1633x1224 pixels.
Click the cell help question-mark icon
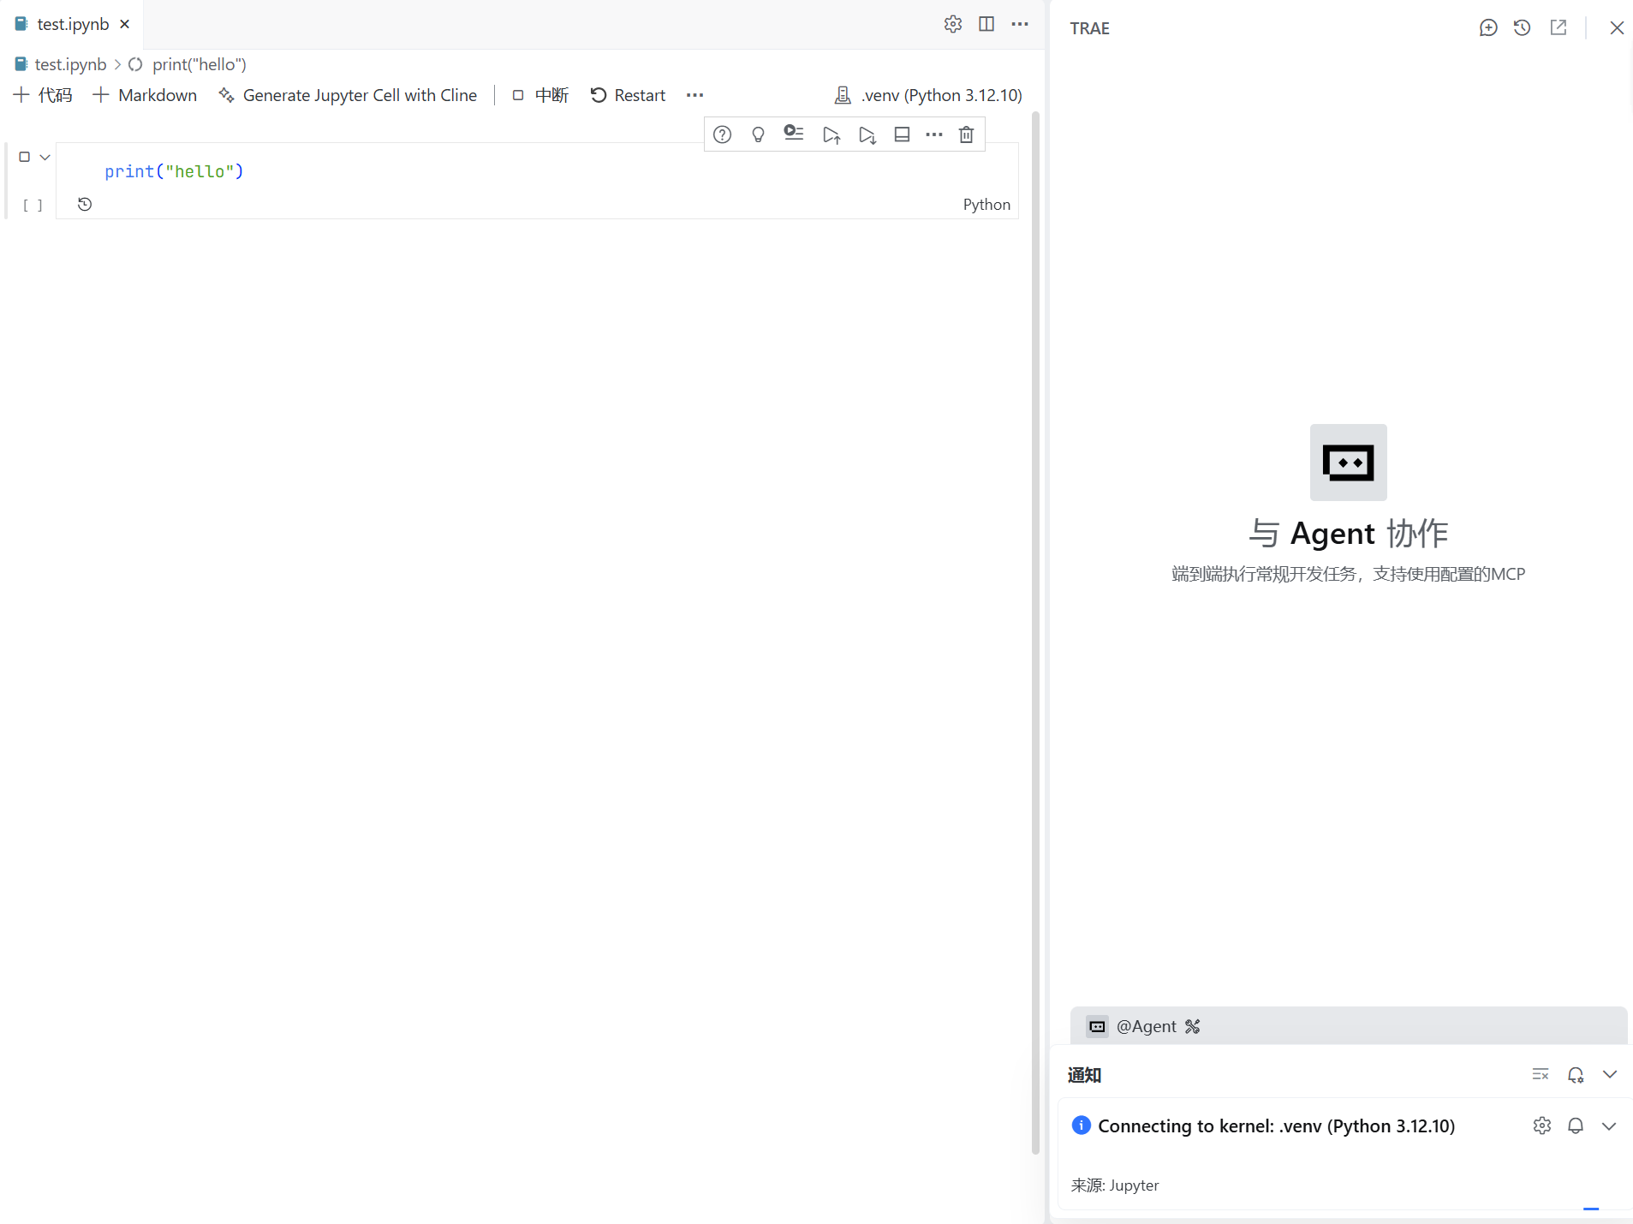pyautogui.click(x=723, y=134)
